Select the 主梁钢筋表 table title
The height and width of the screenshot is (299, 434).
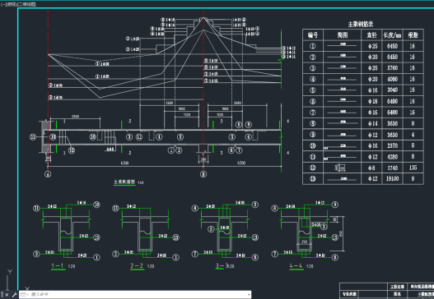361,25
